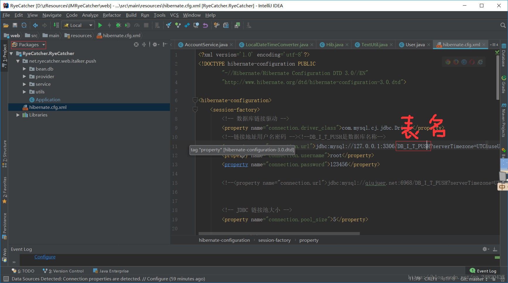
Task: Click the Event Log status bar button
Action: pos(483,271)
